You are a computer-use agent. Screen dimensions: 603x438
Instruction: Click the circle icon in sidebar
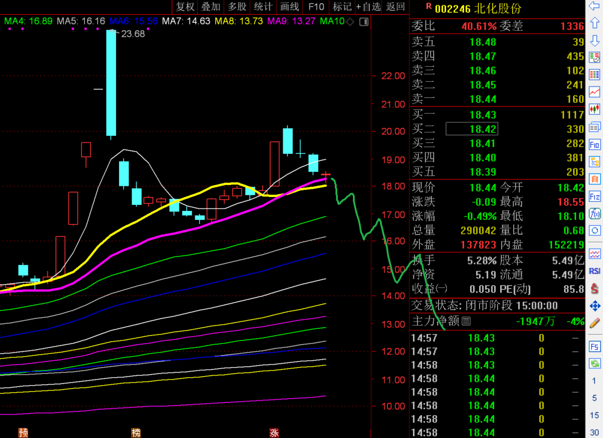click(x=594, y=231)
